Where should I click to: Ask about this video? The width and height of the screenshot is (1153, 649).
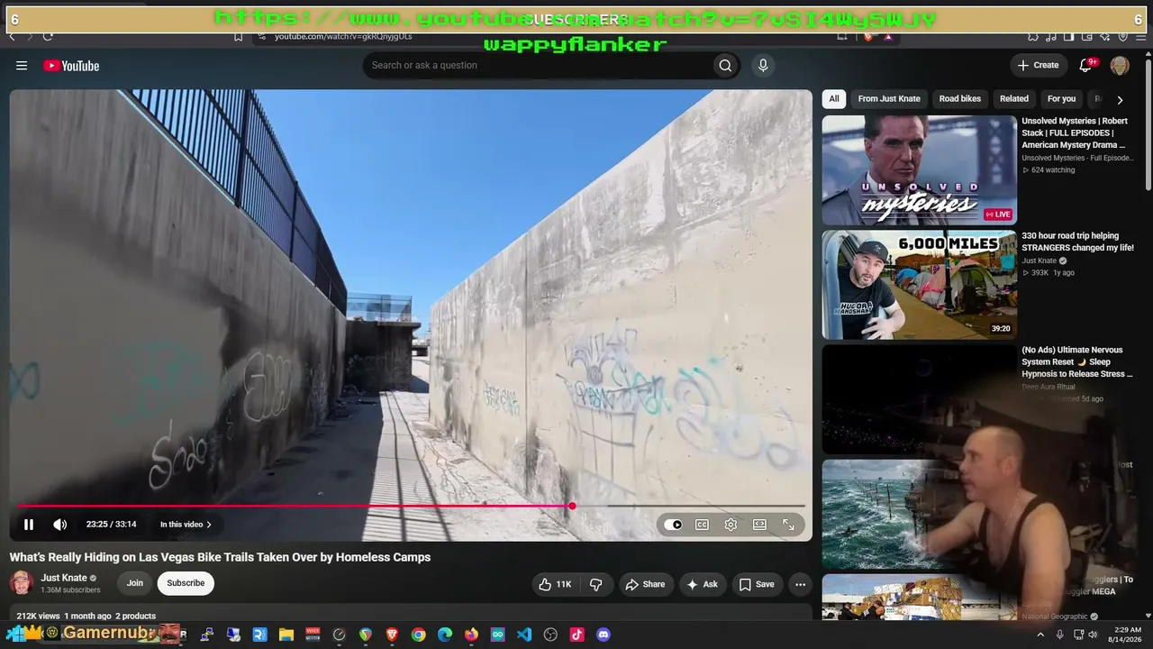click(702, 584)
